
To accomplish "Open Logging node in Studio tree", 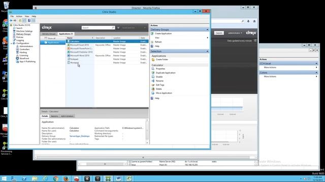I will [20, 40].
